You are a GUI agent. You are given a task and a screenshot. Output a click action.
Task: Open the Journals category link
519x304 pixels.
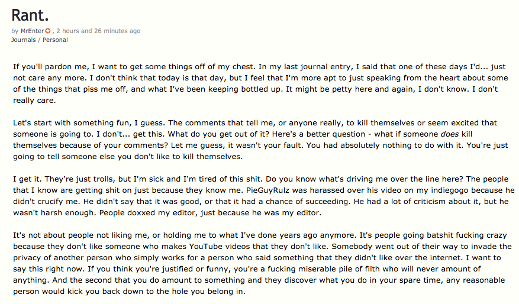23,40
